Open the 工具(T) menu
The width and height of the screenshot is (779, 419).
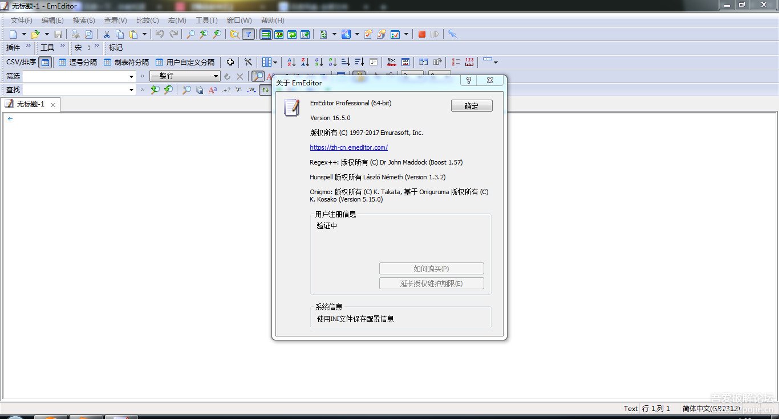[206, 20]
